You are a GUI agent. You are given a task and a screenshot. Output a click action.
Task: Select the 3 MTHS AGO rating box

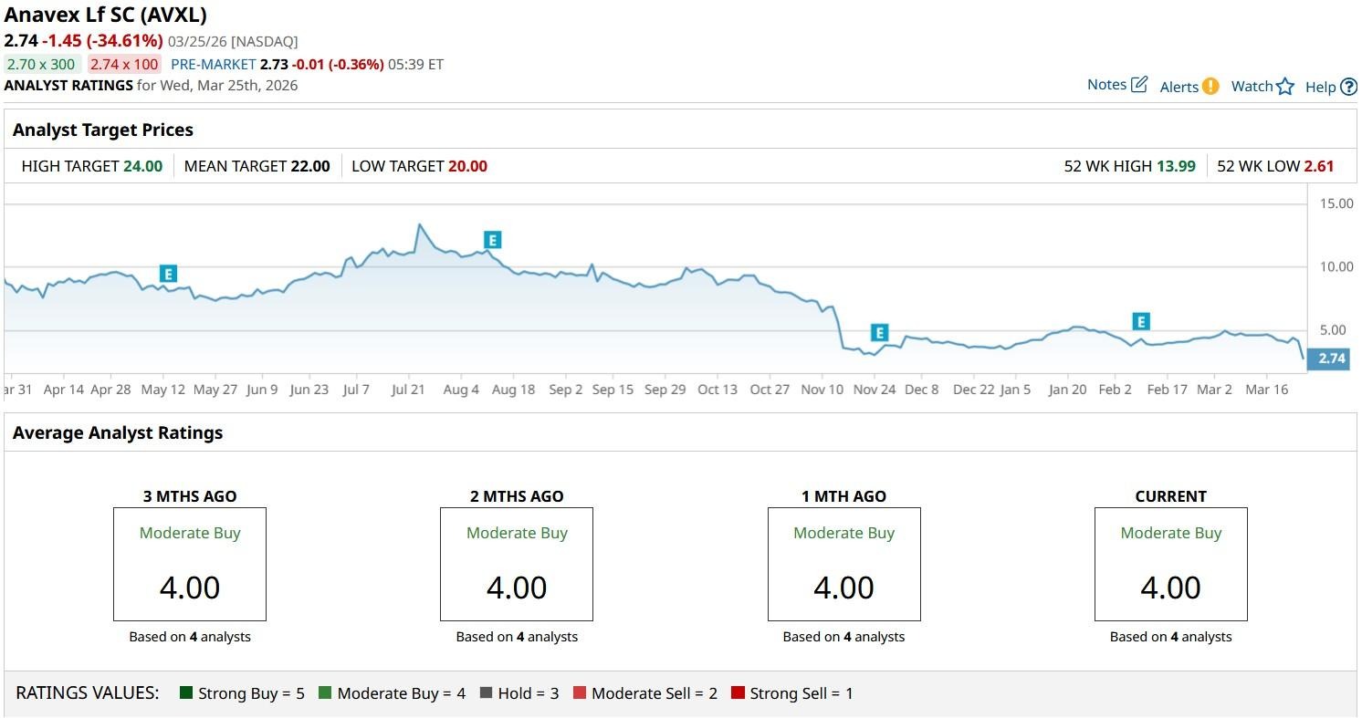(190, 564)
